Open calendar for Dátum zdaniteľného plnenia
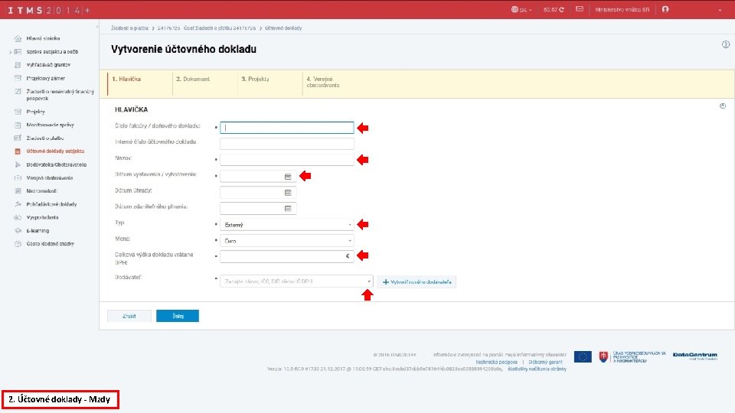The height and width of the screenshot is (413, 735). pos(288,208)
